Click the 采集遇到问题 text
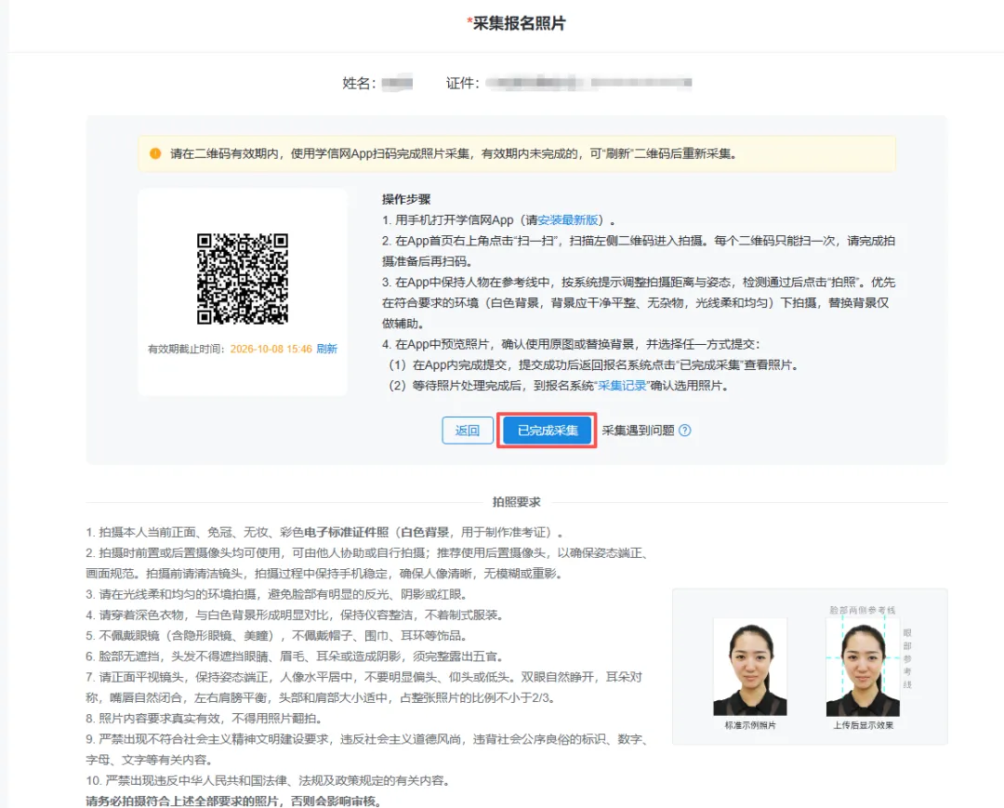Image resolution: width=1004 pixels, height=808 pixels. coord(639,430)
